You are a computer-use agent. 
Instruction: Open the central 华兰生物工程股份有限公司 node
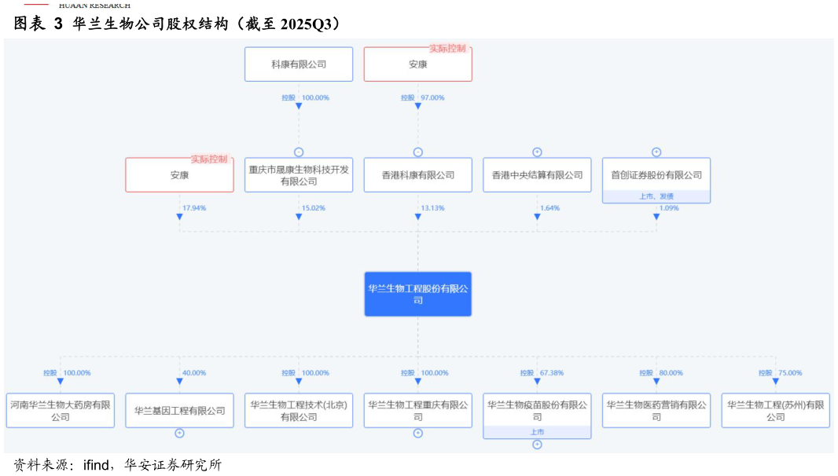pos(417,293)
